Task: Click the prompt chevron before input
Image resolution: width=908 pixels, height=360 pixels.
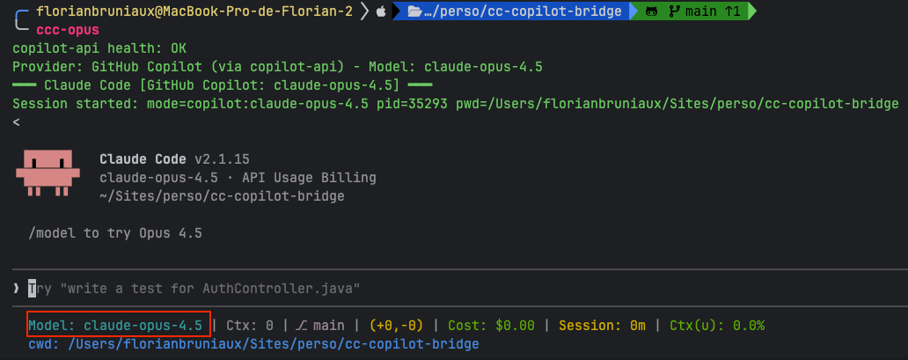Action: [x=16, y=288]
